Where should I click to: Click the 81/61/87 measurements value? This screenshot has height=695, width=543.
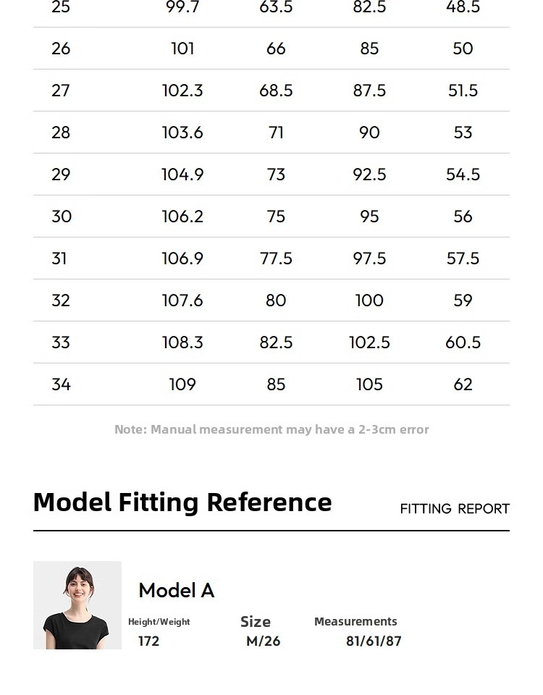click(x=374, y=641)
